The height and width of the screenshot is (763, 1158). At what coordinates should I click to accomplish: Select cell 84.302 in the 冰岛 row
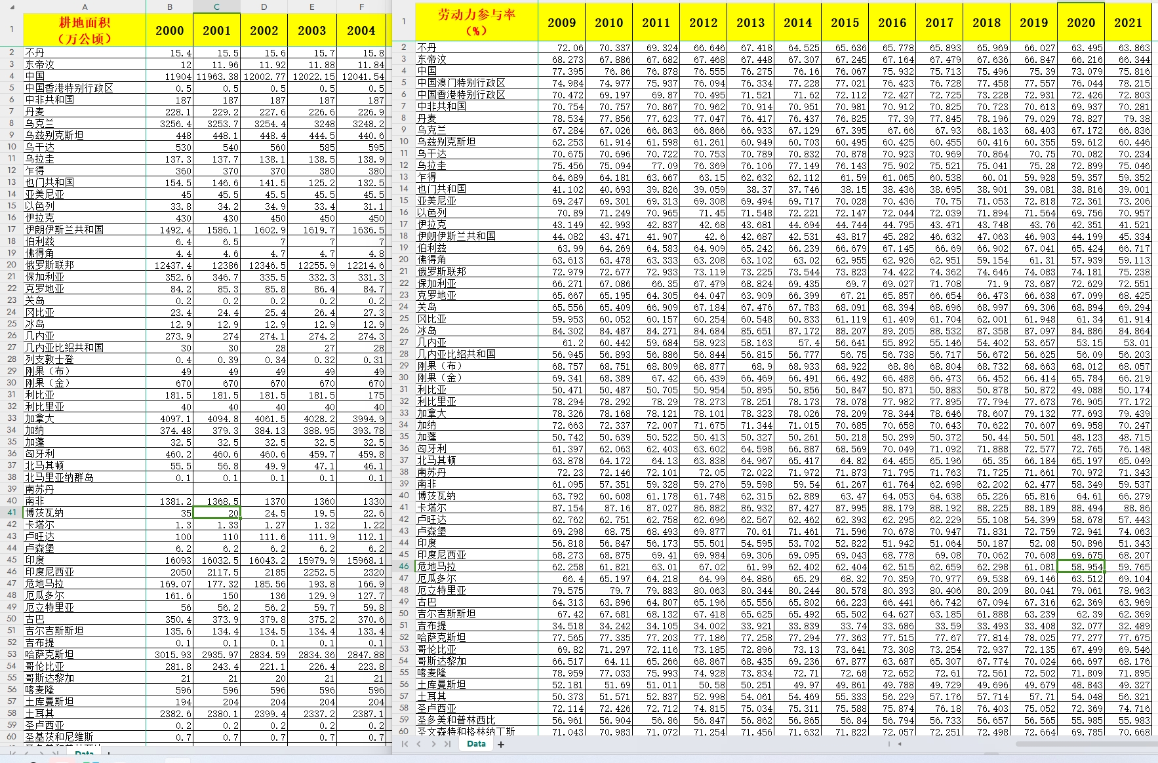point(562,330)
